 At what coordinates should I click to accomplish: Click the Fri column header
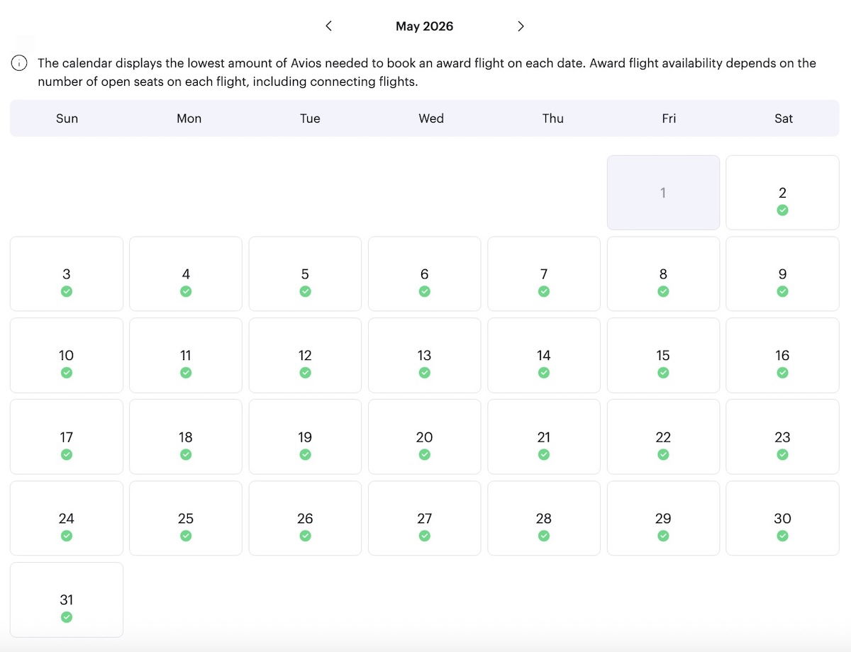click(x=669, y=118)
